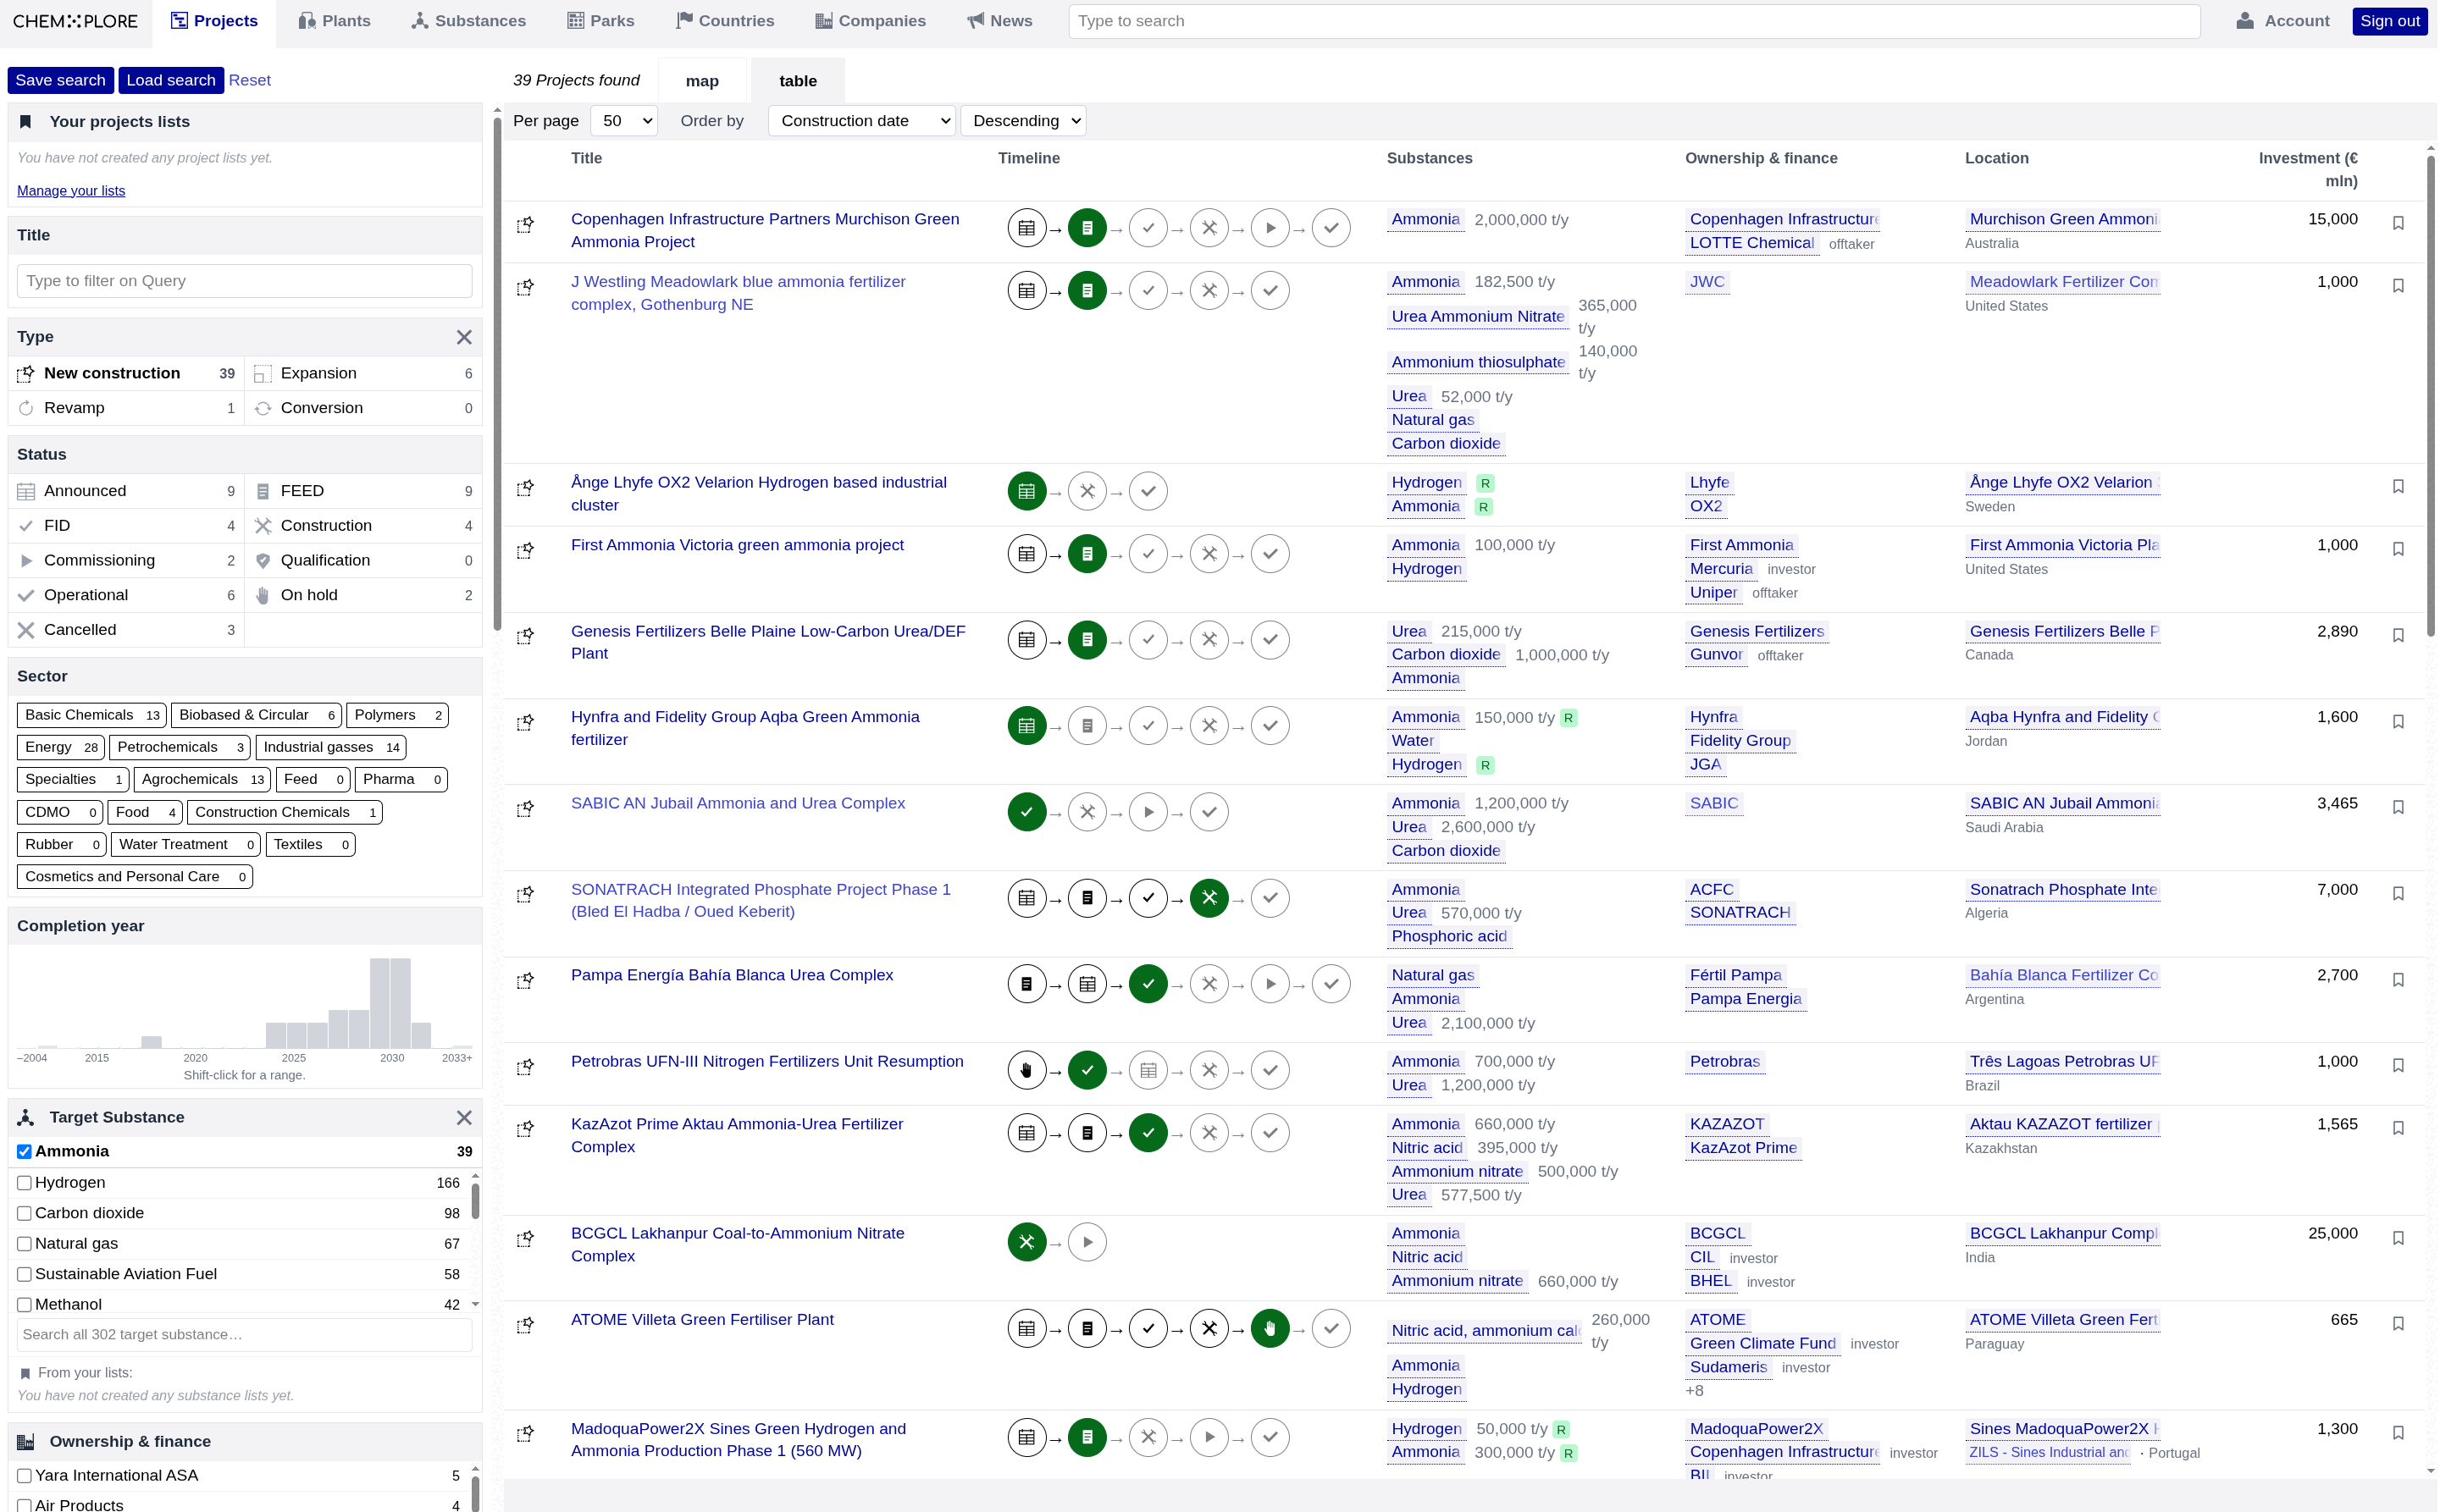Collapse the Completion year section header

point(245,926)
